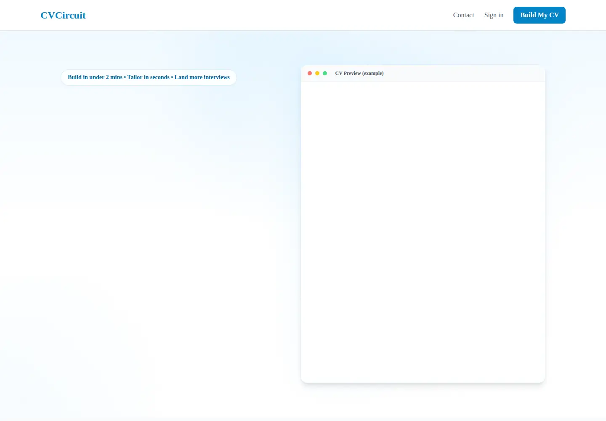The width and height of the screenshot is (606, 421).
Task: Click the Build My CV button
Action: [x=540, y=15]
